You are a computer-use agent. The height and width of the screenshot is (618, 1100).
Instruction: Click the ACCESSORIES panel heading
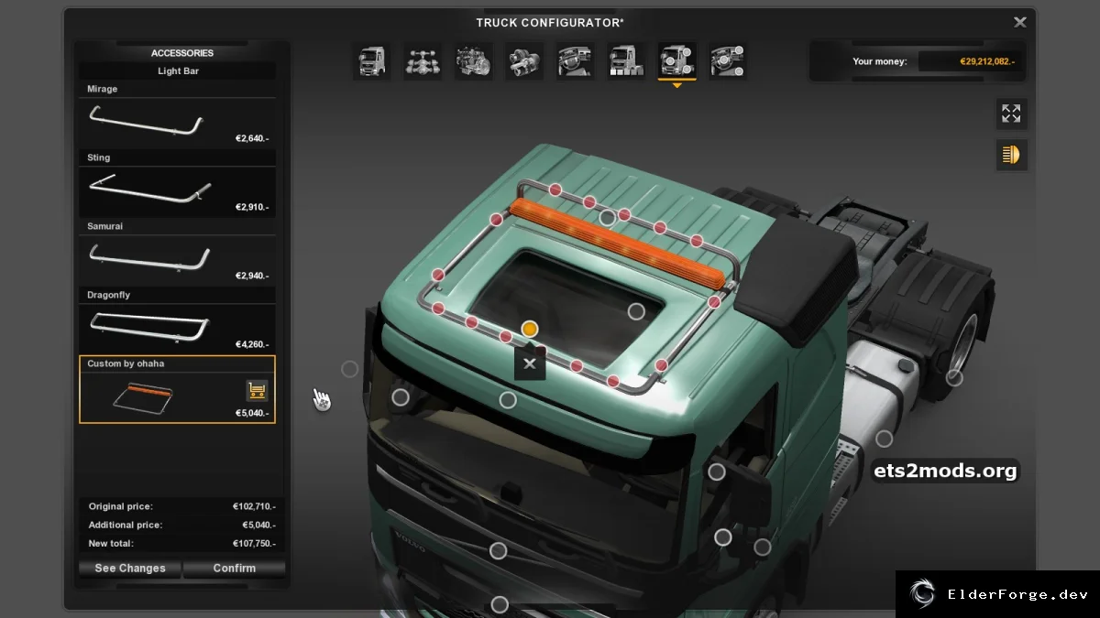(x=182, y=53)
